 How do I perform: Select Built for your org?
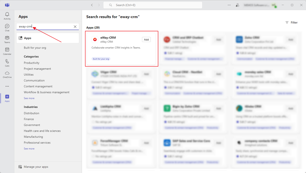click(x=35, y=48)
